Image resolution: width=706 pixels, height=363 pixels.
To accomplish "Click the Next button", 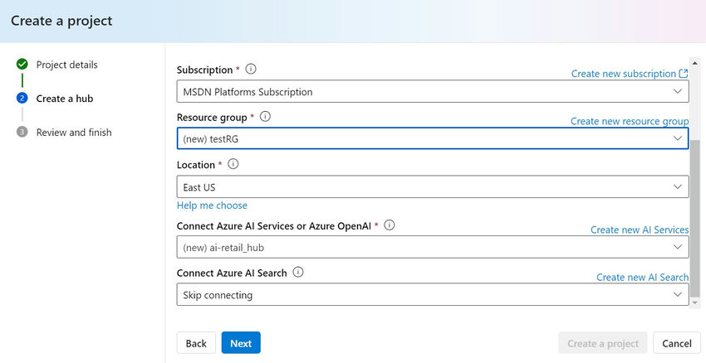I will pos(241,343).
